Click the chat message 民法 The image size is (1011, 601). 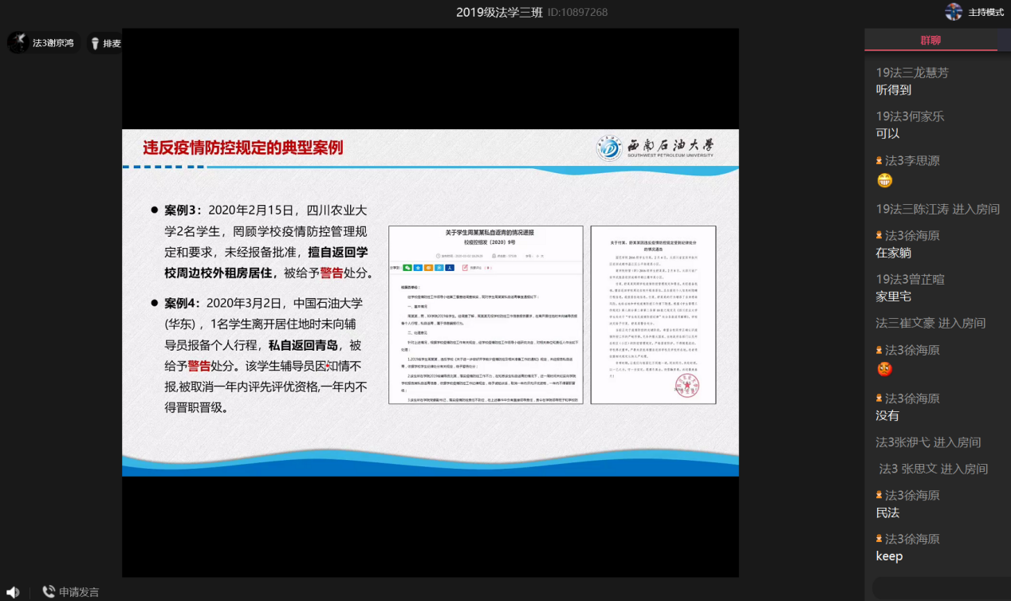point(887,513)
